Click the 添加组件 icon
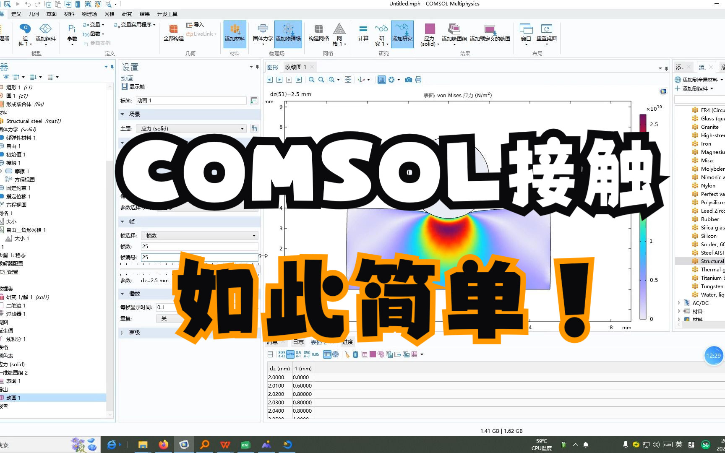 [x=46, y=34]
